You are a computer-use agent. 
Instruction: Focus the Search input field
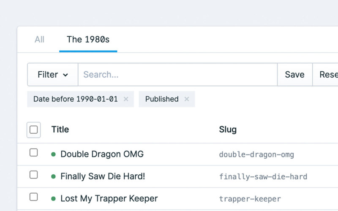(177, 75)
